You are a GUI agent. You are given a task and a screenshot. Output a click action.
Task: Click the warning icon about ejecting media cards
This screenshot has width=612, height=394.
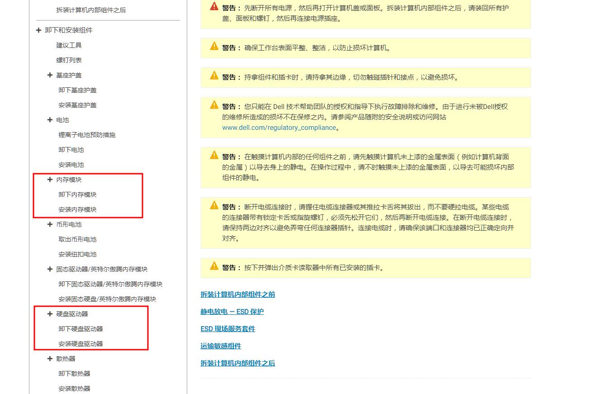pyautogui.click(x=213, y=266)
